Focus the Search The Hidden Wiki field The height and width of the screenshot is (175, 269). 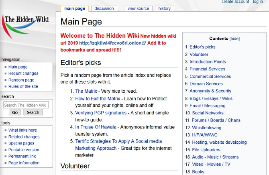26,105
